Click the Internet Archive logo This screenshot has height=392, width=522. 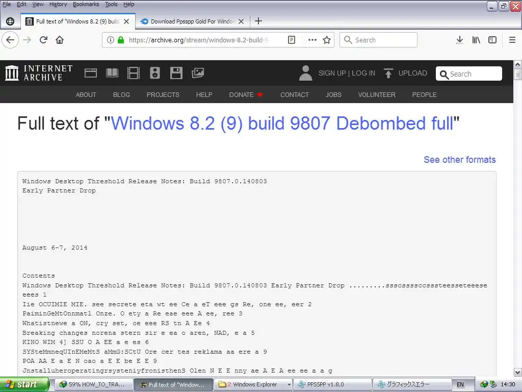39,73
